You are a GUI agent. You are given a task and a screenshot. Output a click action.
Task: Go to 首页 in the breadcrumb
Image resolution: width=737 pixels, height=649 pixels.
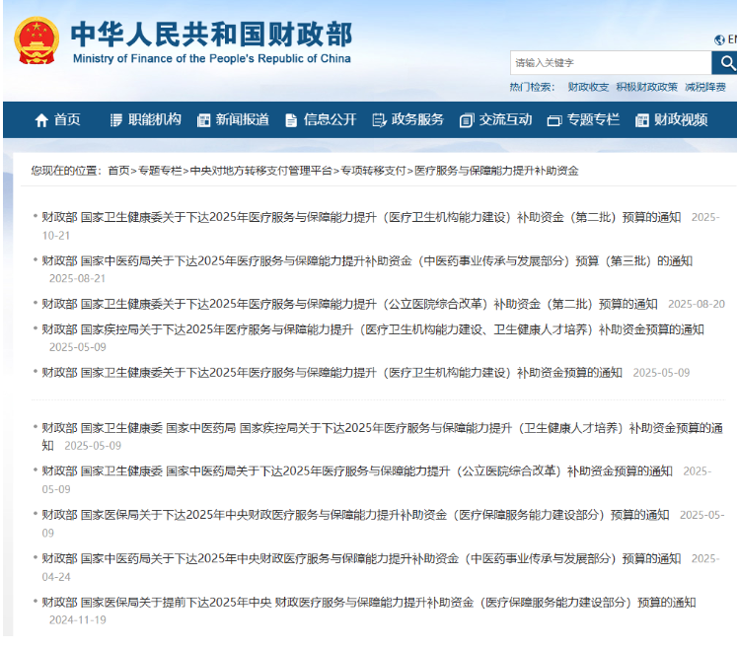pyautogui.click(x=118, y=171)
